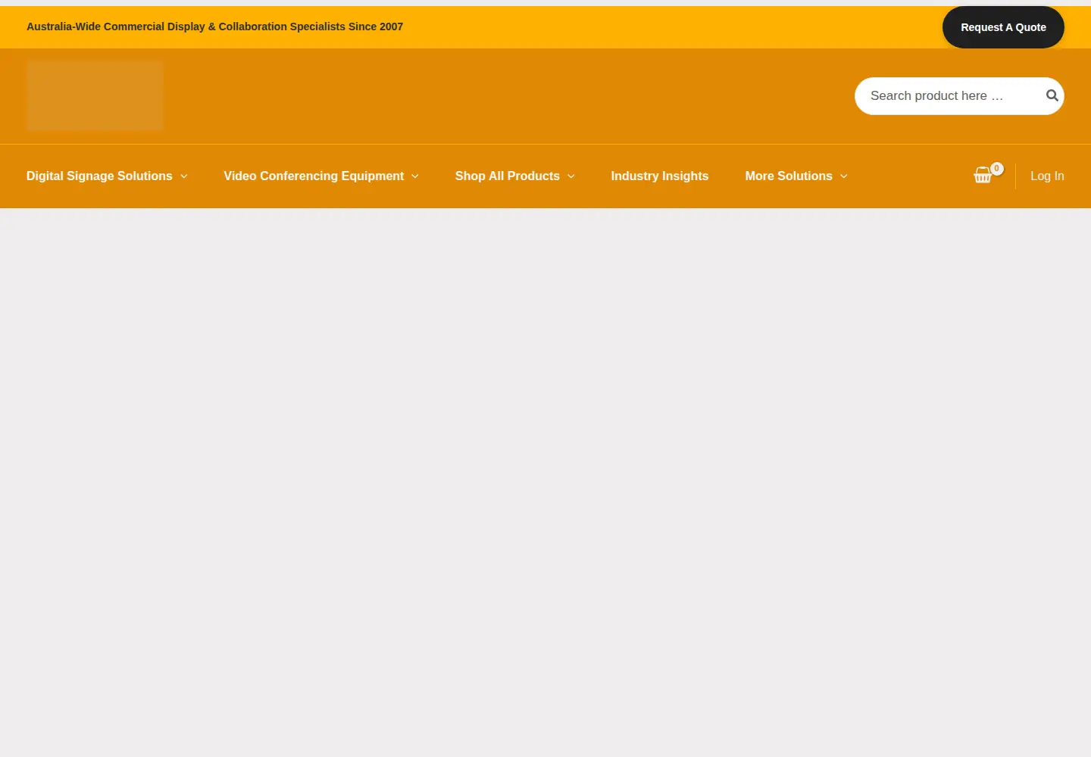
Task: Focus the Search product here field
Action: [959, 96]
